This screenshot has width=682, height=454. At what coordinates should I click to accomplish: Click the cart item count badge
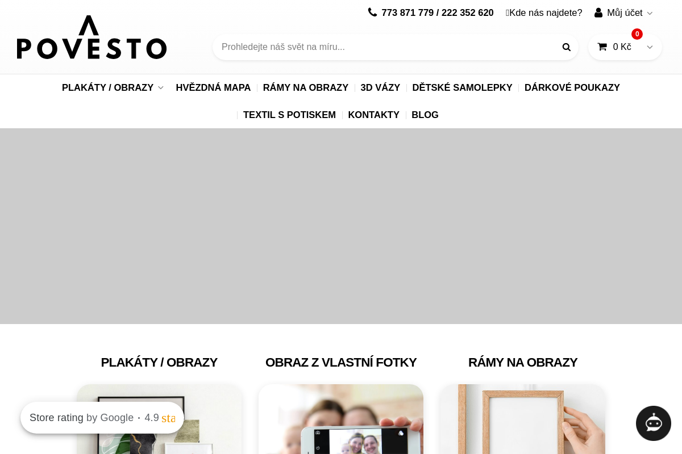[x=637, y=34]
